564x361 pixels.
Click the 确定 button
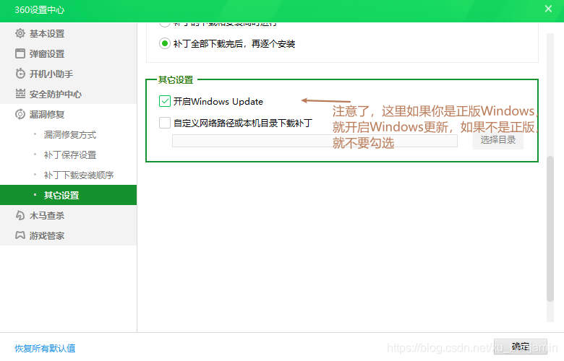pos(521,347)
